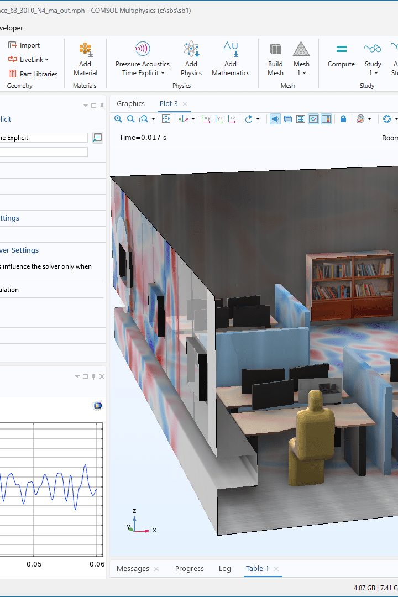Toggle transparency in the graphics toolbar

pyautogui.click(x=288, y=119)
